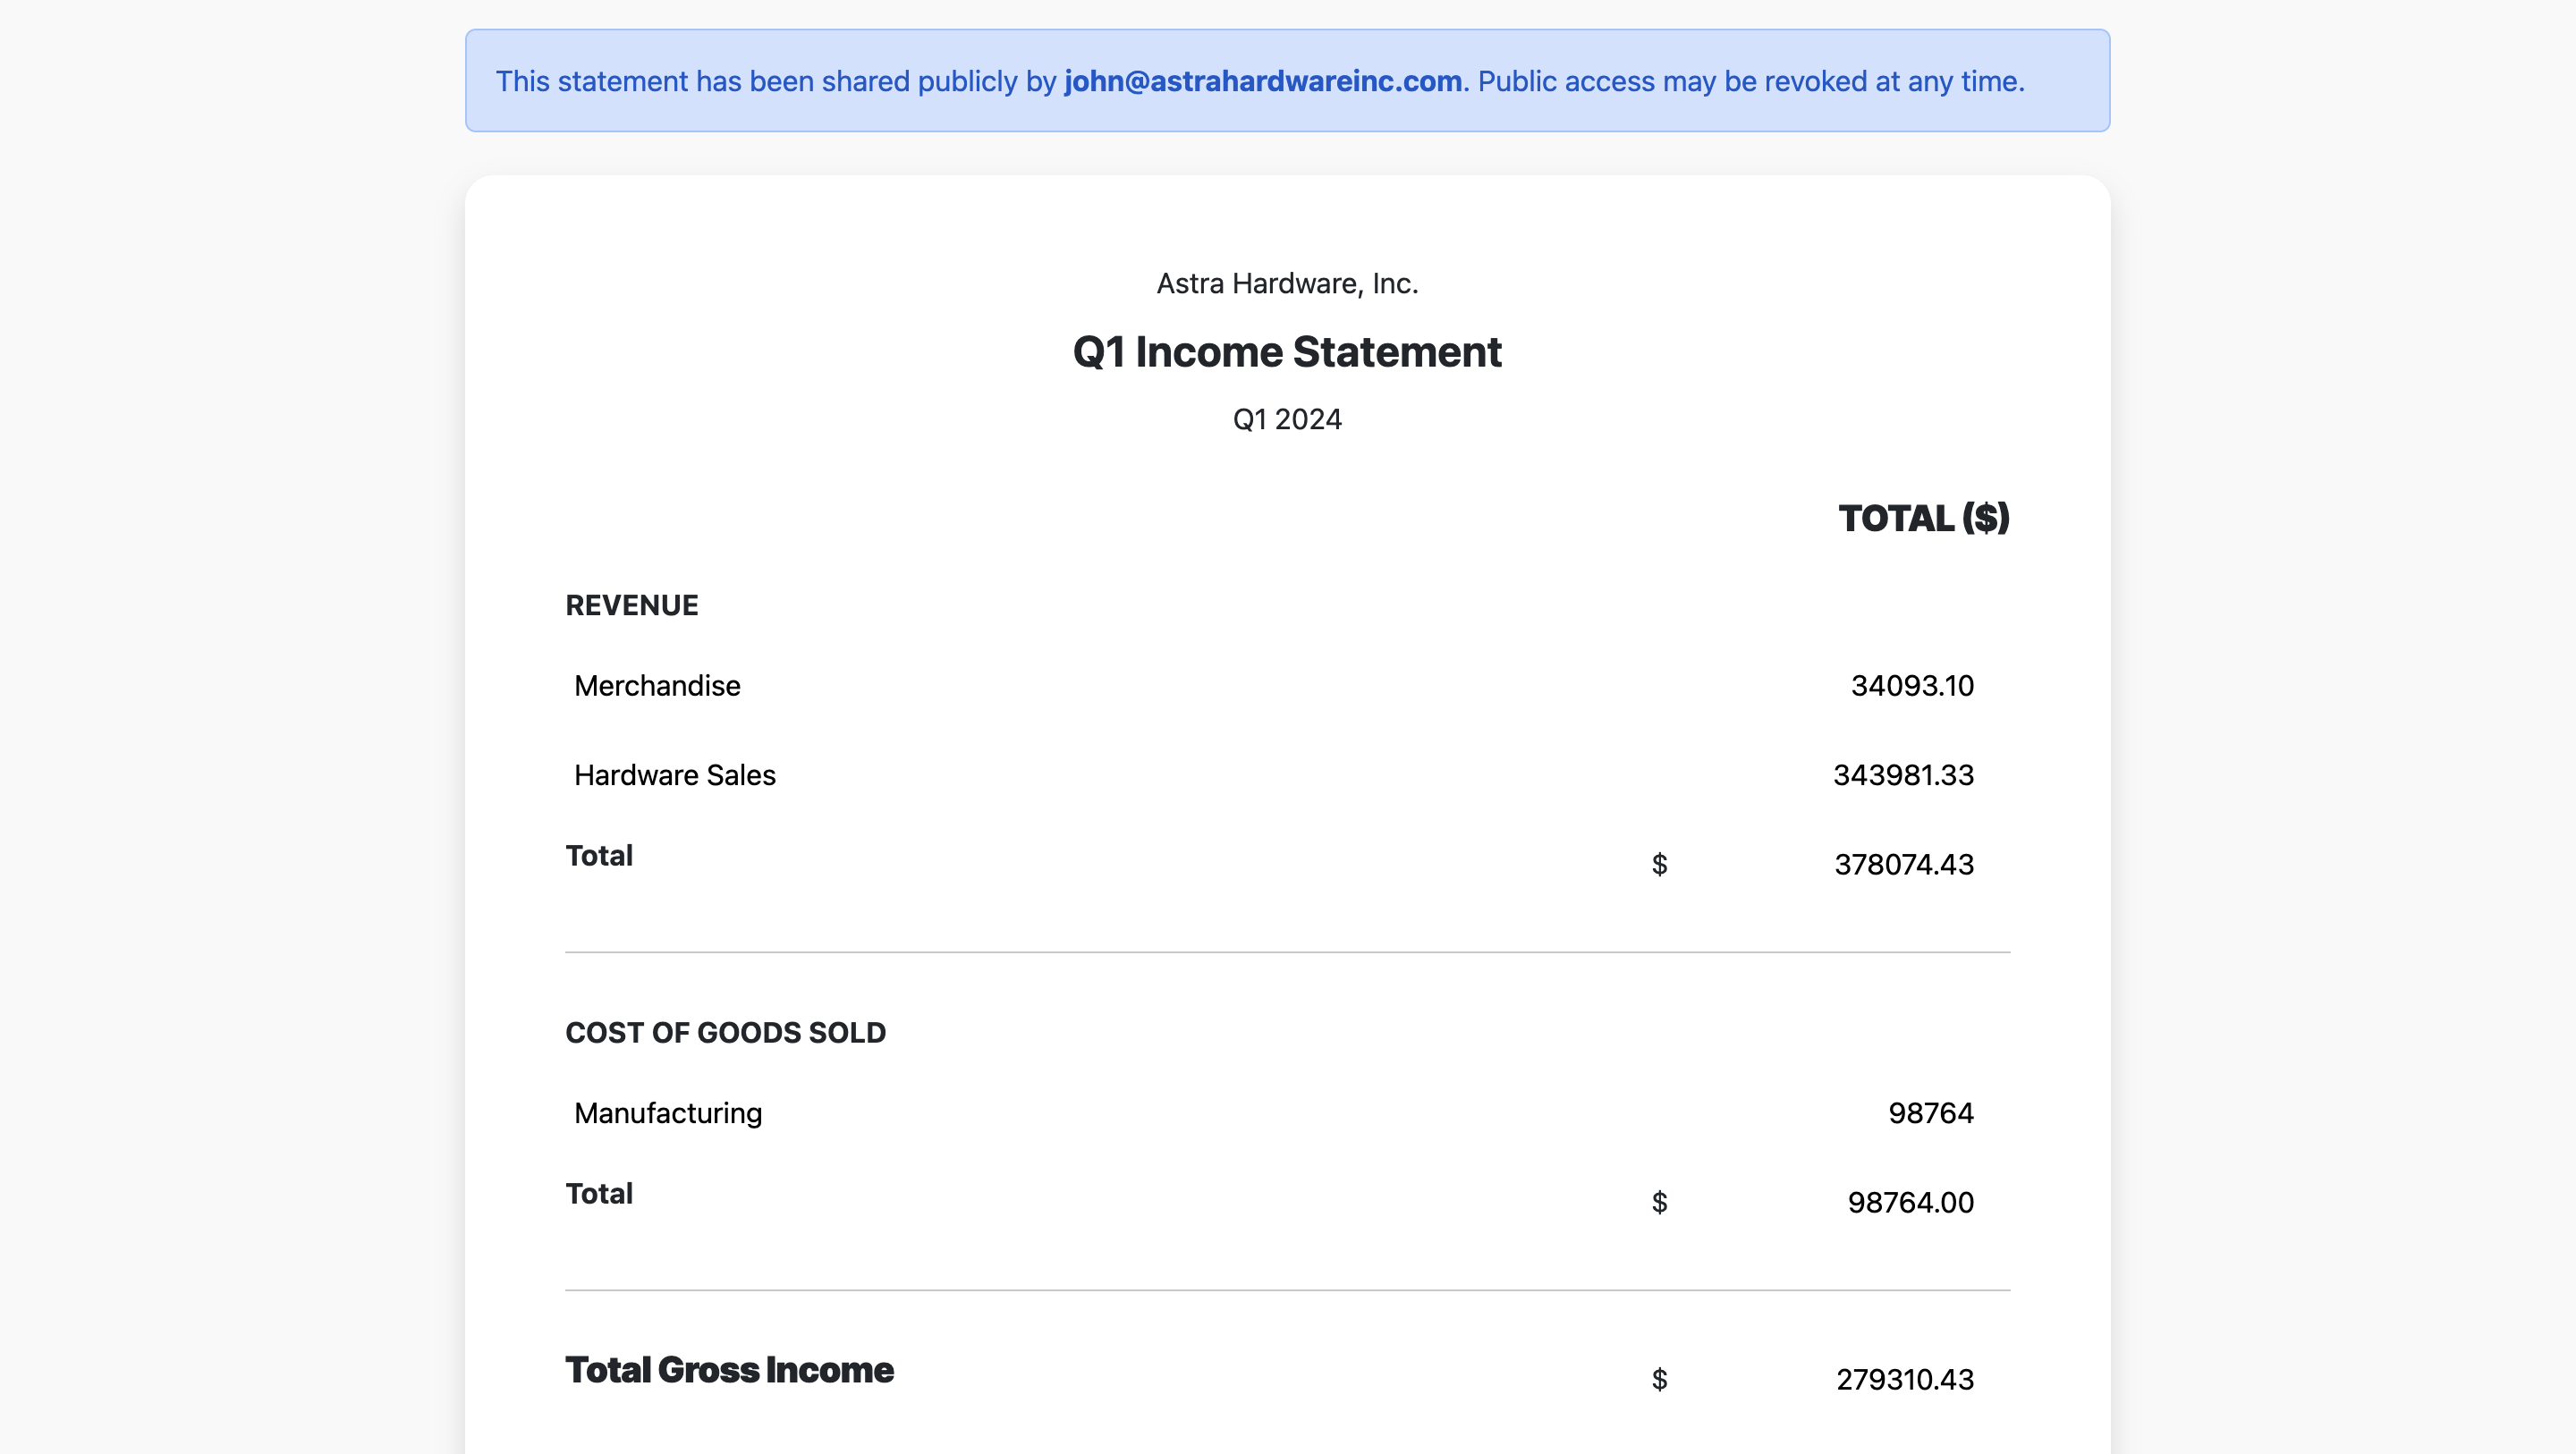Viewport: 2576px width, 1454px height.
Task: Click the REVENUE section heading
Action: [x=631, y=605]
